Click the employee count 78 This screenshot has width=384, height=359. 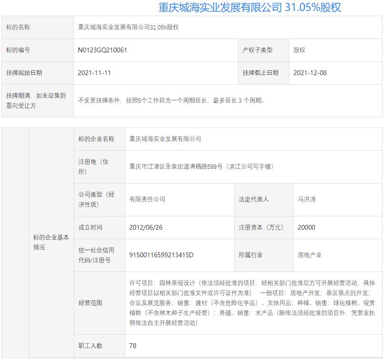pyautogui.click(x=133, y=346)
